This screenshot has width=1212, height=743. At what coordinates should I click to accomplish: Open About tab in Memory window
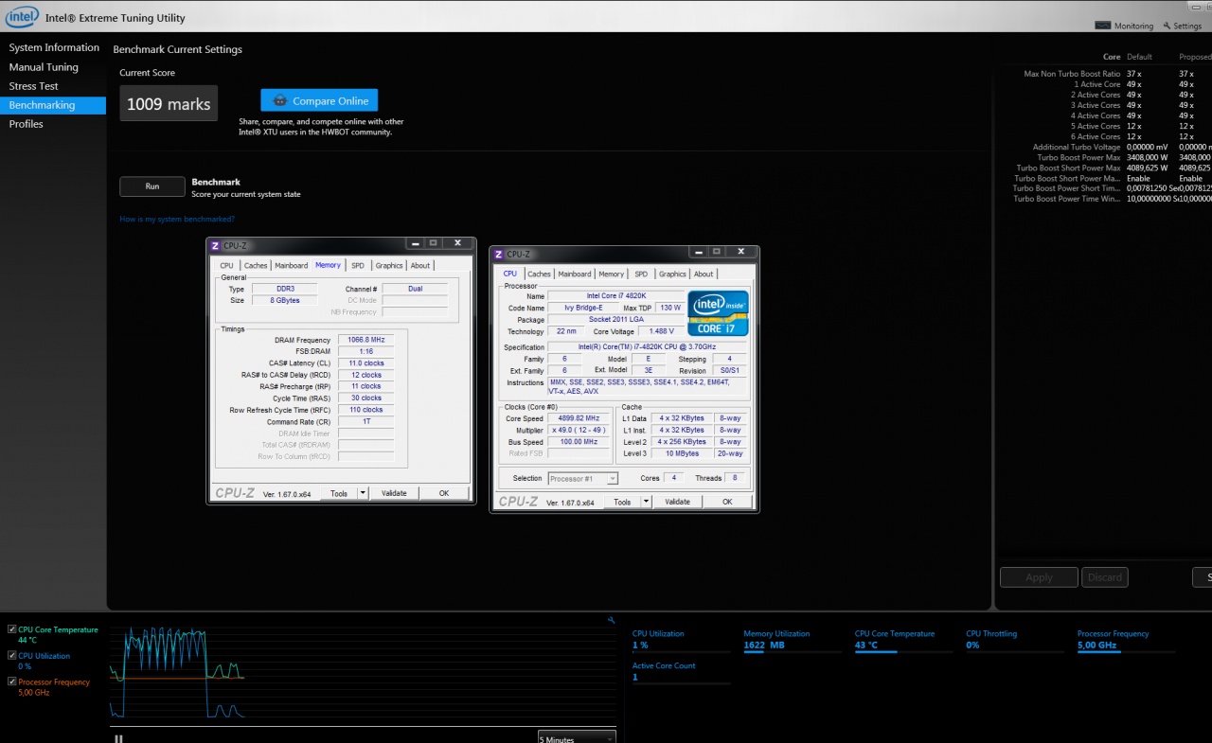pyautogui.click(x=420, y=265)
